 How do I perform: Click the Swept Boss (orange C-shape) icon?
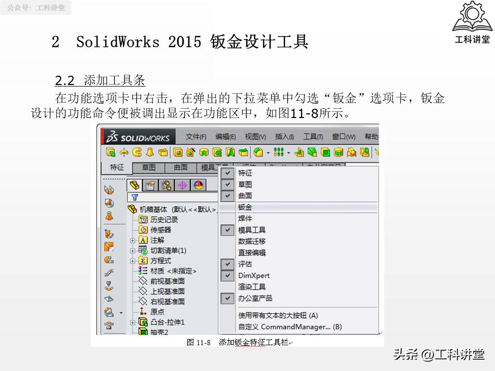coord(137,153)
